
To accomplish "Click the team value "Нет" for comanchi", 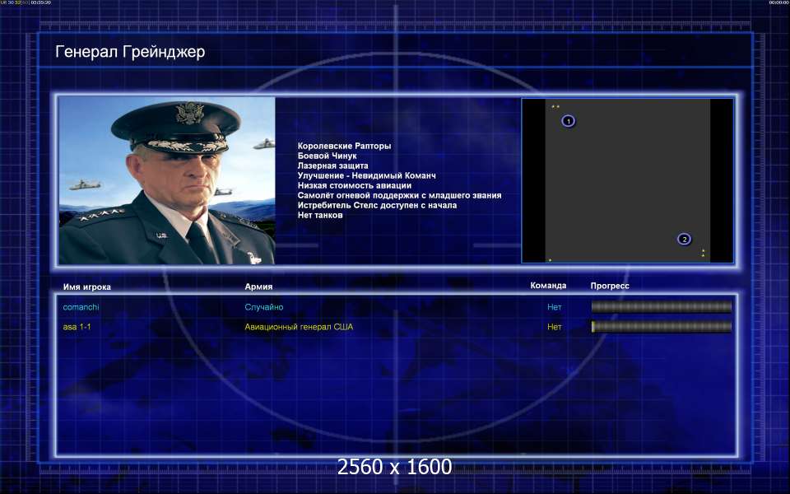I will (x=555, y=307).
